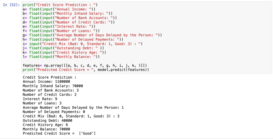273x139 pixels.
Task: Click output line Credit History Age: 6
Action: [45, 125]
